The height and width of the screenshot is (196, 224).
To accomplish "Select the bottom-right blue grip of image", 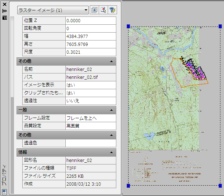I will pos(220,186).
